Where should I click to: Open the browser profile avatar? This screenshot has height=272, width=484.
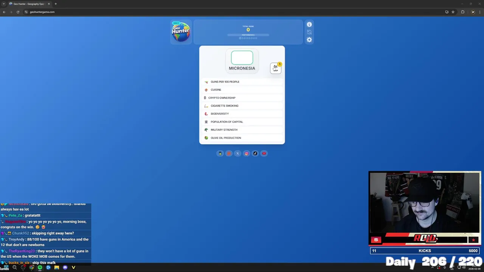click(473, 12)
